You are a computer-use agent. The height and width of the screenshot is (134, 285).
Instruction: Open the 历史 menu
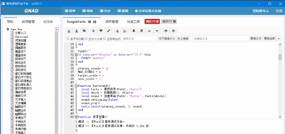coord(105,11)
